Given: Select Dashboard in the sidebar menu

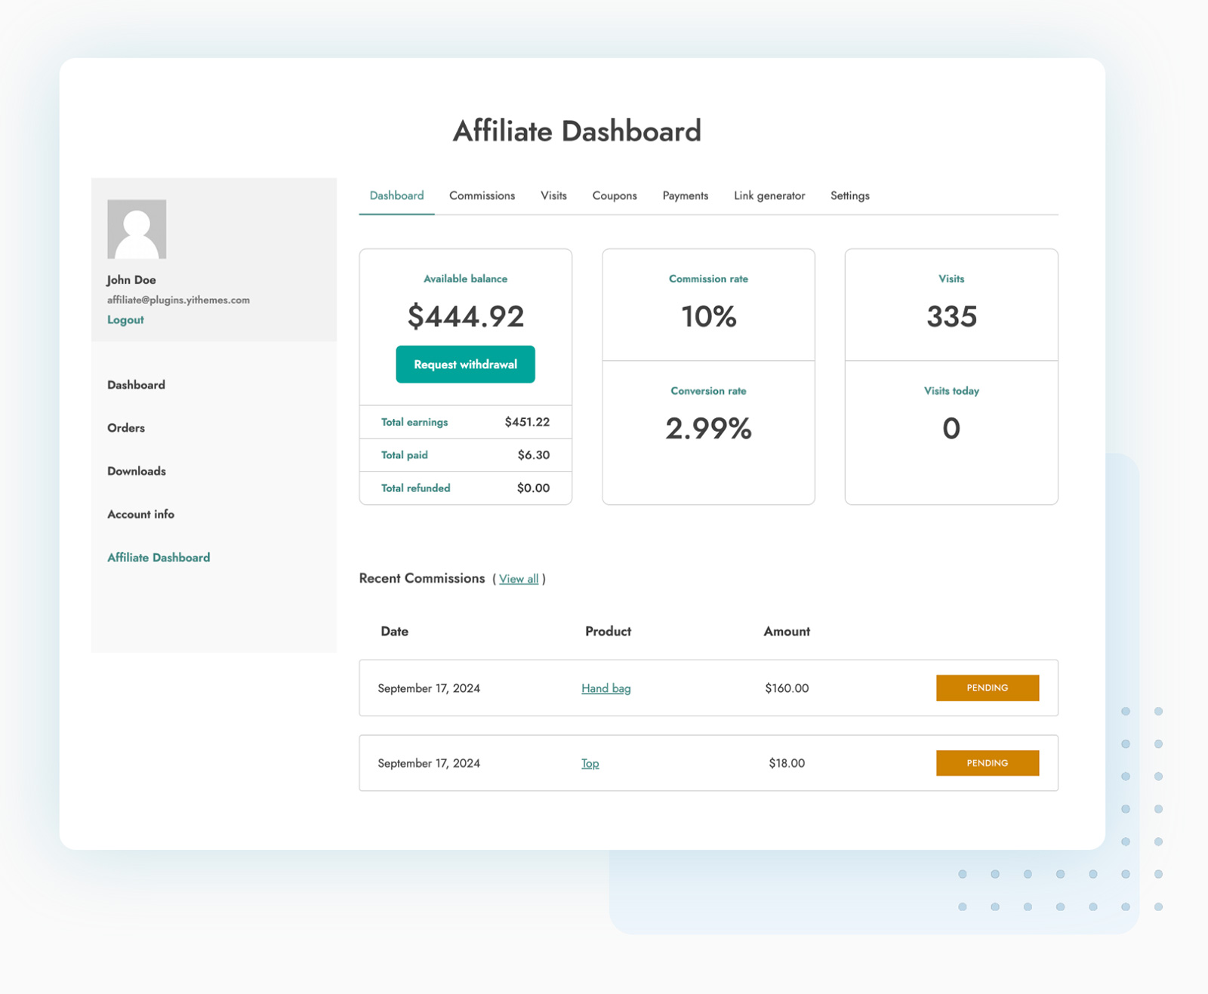Looking at the screenshot, I should 136,385.
